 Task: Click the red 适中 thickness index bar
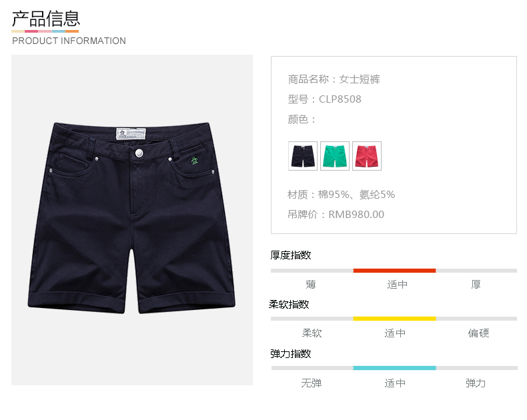click(x=394, y=271)
